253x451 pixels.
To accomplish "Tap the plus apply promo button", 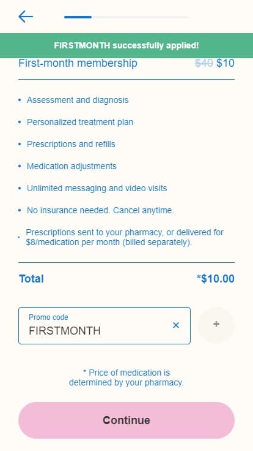I will pyautogui.click(x=216, y=325).
